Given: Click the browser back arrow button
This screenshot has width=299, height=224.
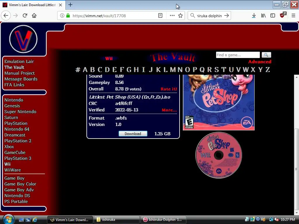Looking at the screenshot, I should 6,16.
